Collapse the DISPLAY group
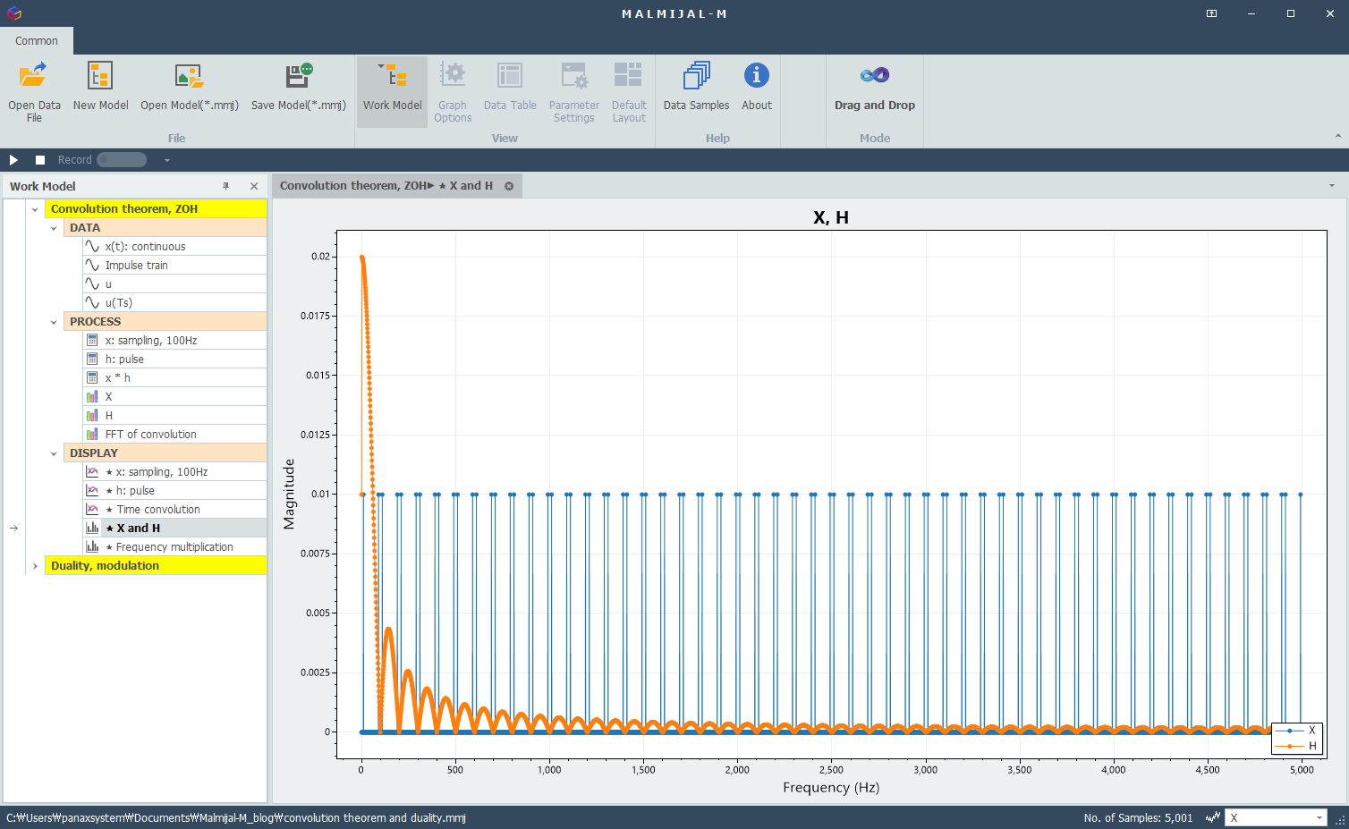Viewport: 1349px width, 829px height. coord(54,453)
